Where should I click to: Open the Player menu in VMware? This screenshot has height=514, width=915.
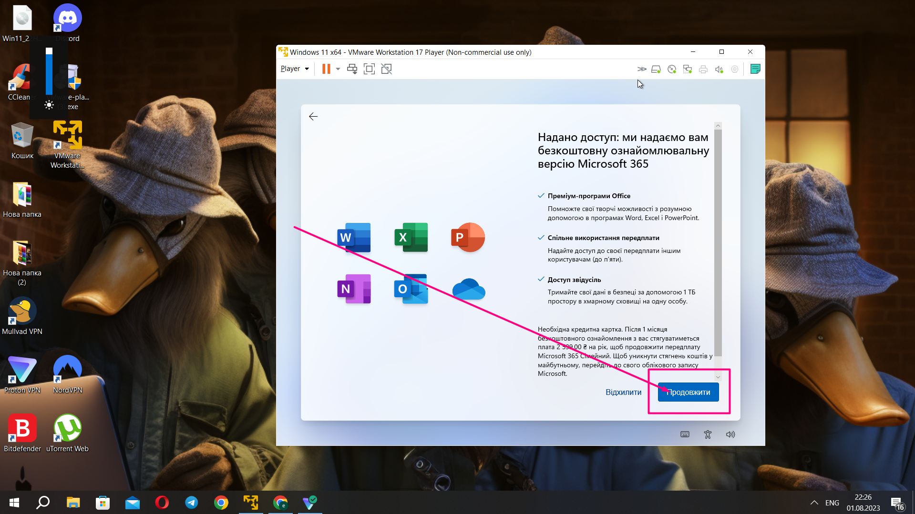[x=294, y=69]
